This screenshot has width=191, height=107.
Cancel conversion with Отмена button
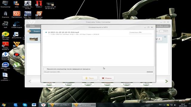tap(107, 78)
